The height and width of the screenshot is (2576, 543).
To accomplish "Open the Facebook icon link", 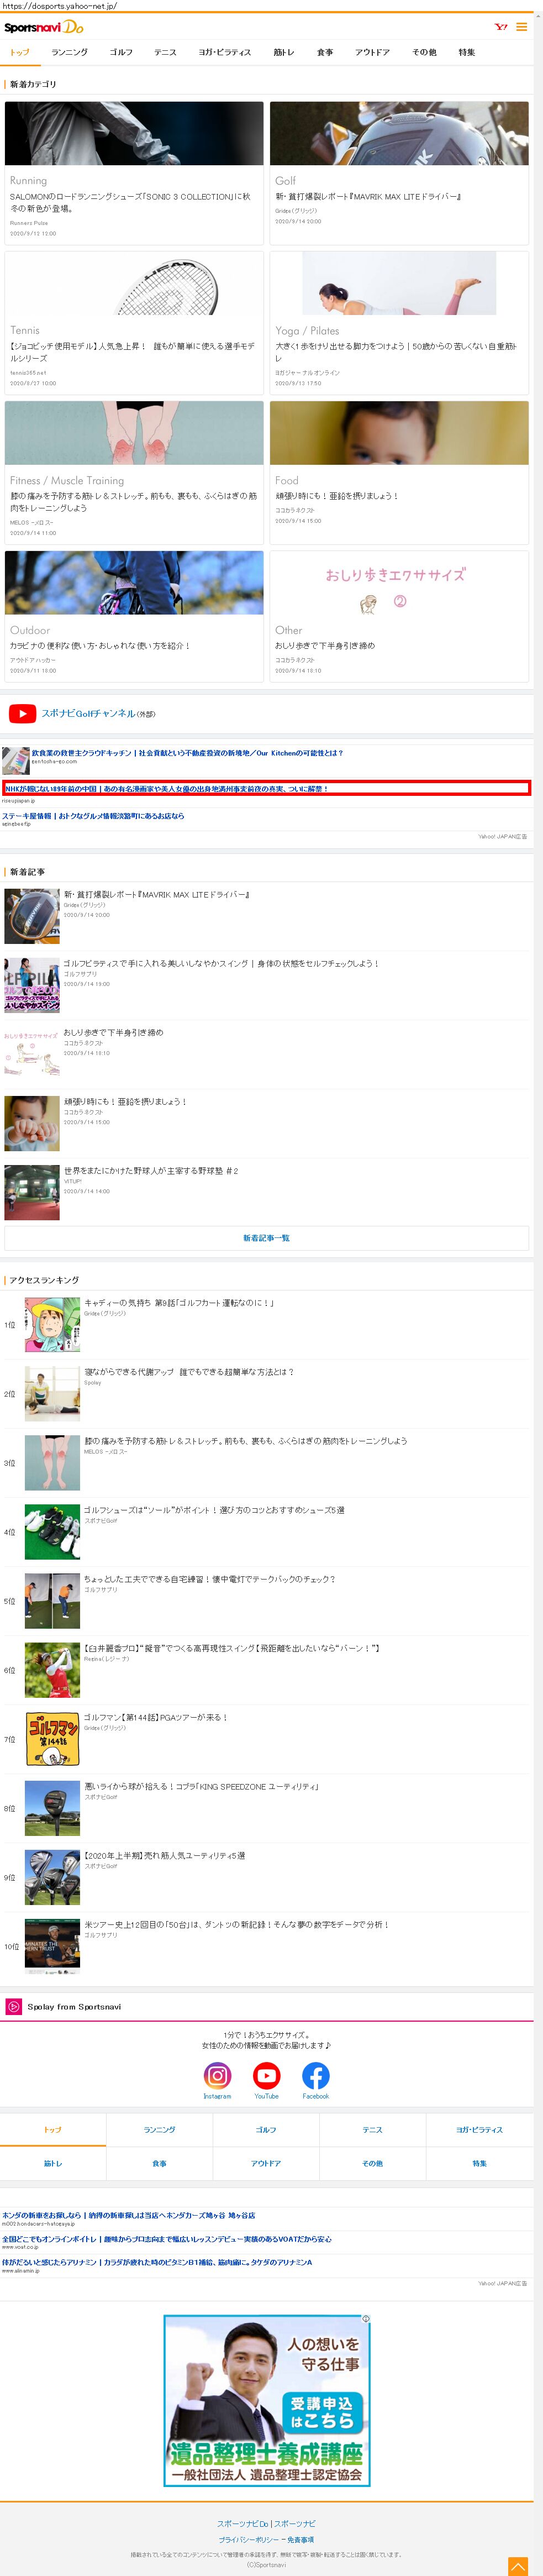I will (x=315, y=2075).
